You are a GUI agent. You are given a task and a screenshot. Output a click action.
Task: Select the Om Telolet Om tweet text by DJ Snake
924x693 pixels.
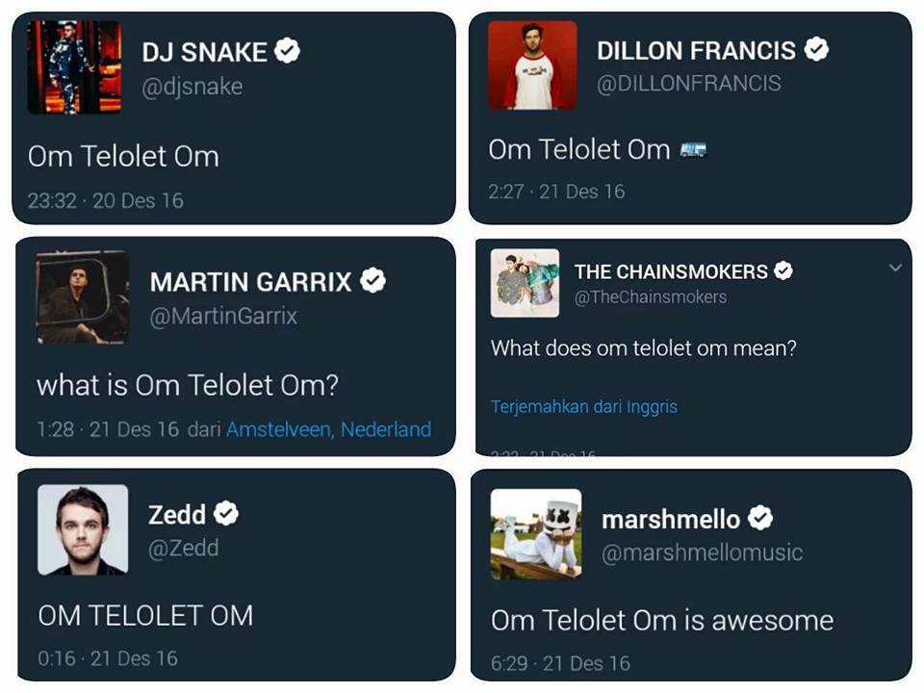tap(122, 156)
